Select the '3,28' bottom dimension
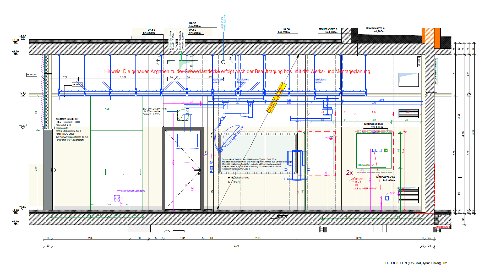Viewport: 479px width, 267px height. coord(359,238)
